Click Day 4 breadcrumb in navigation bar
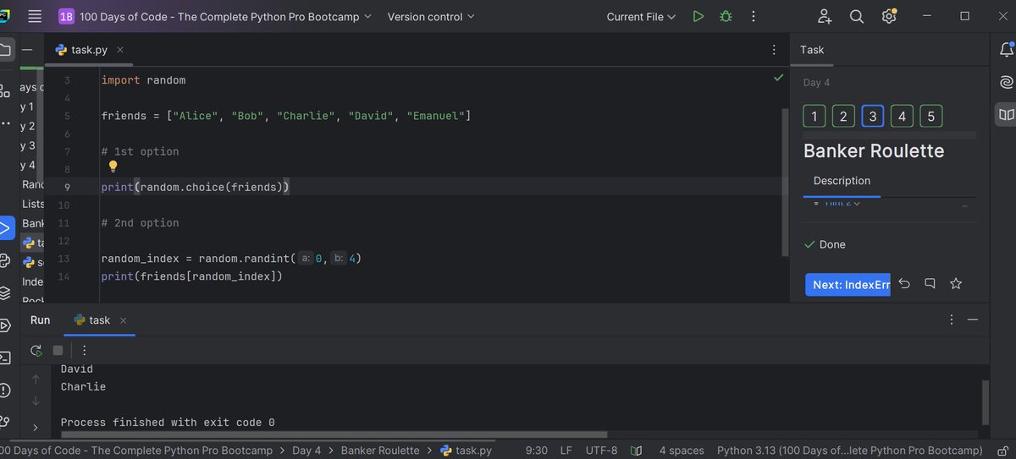 [306, 451]
